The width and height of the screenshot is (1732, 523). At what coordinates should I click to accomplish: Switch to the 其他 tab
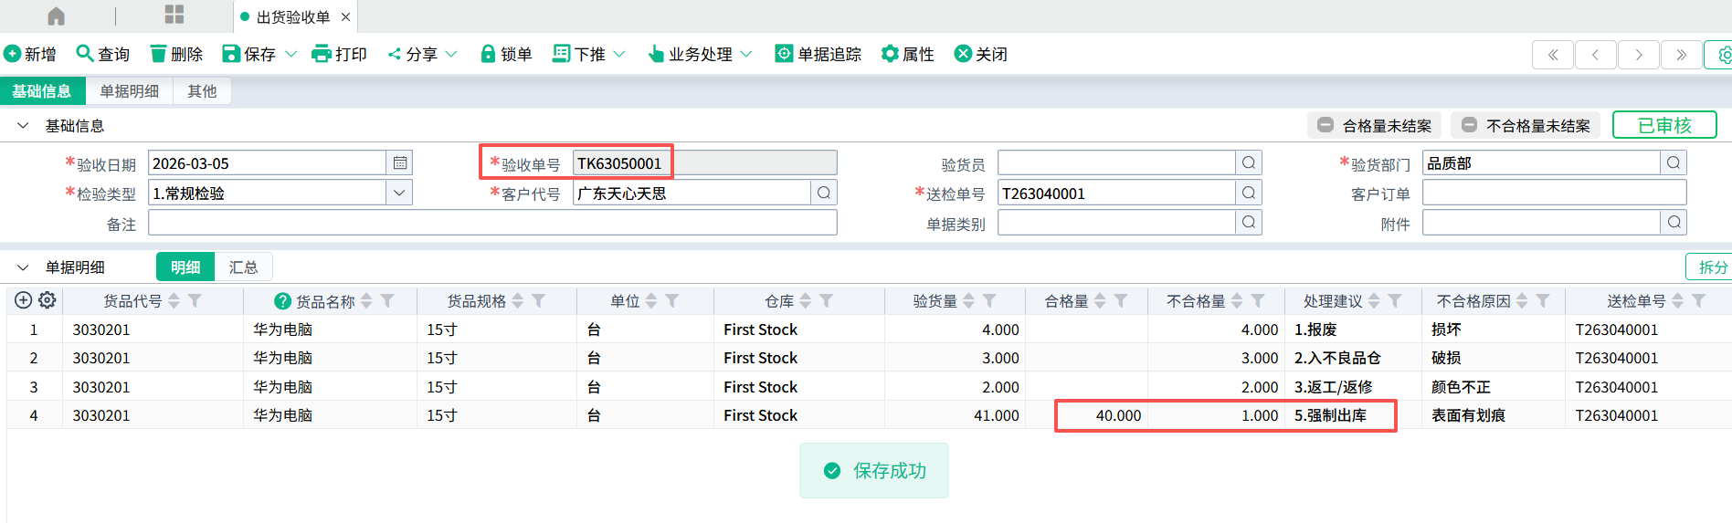202,90
